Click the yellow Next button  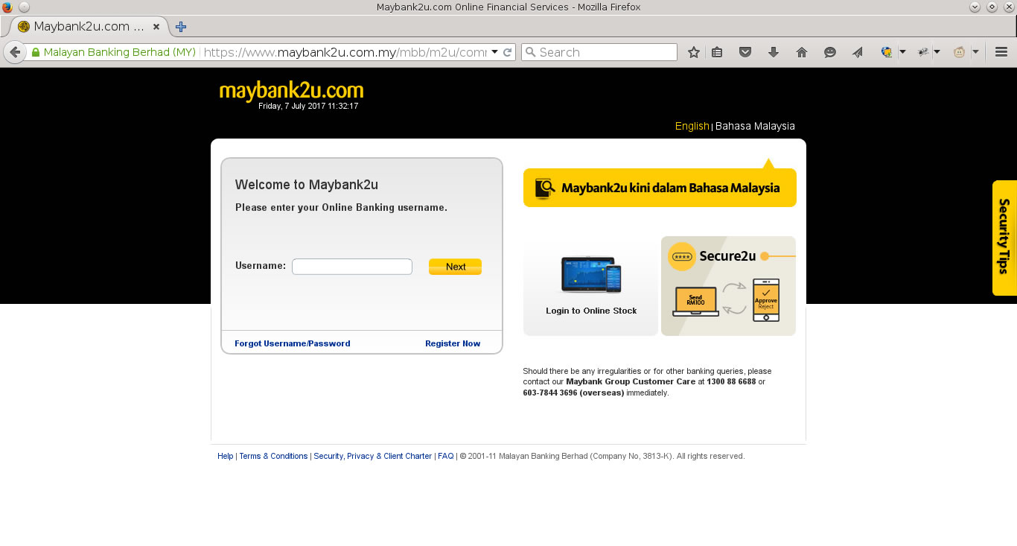coord(455,267)
